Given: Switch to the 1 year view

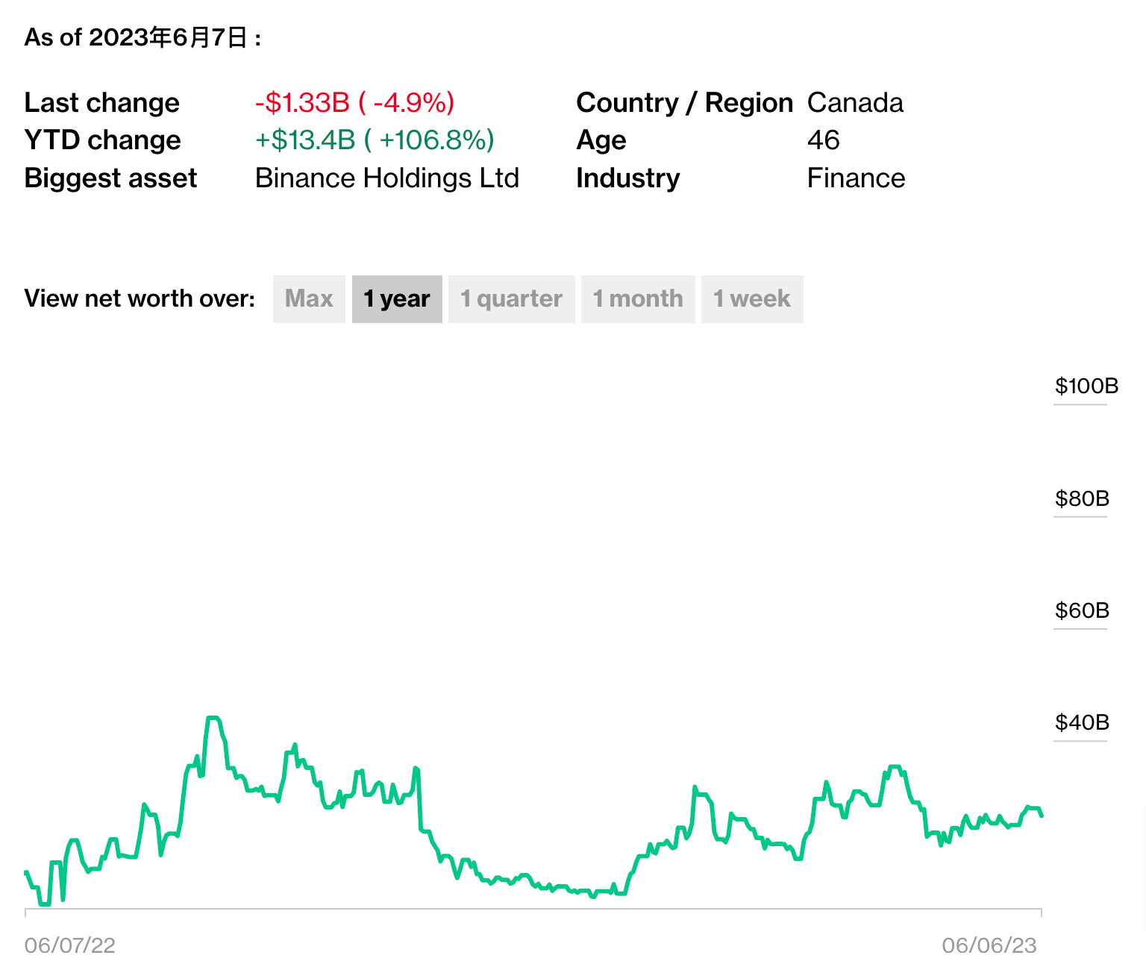Looking at the screenshot, I should pyautogui.click(x=397, y=299).
